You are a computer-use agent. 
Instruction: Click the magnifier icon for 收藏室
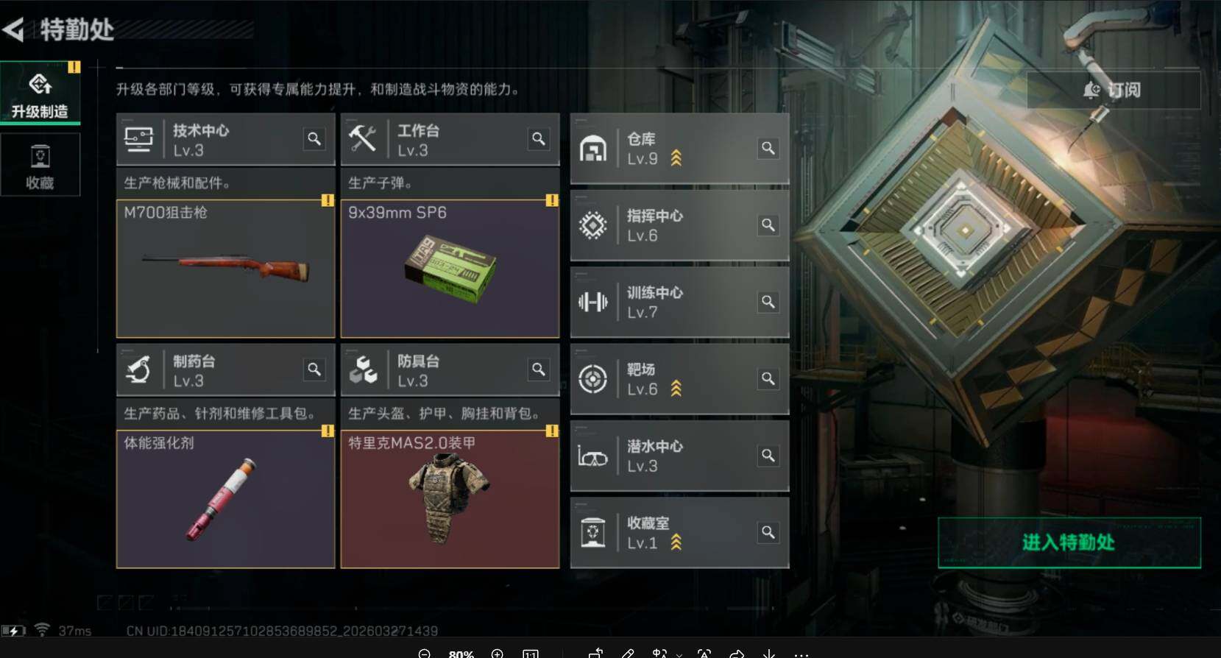click(768, 532)
